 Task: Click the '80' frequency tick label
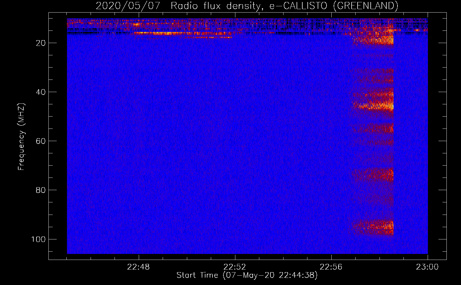(x=41, y=190)
